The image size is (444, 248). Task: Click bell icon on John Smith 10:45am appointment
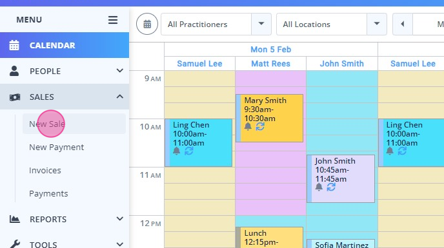click(319, 187)
